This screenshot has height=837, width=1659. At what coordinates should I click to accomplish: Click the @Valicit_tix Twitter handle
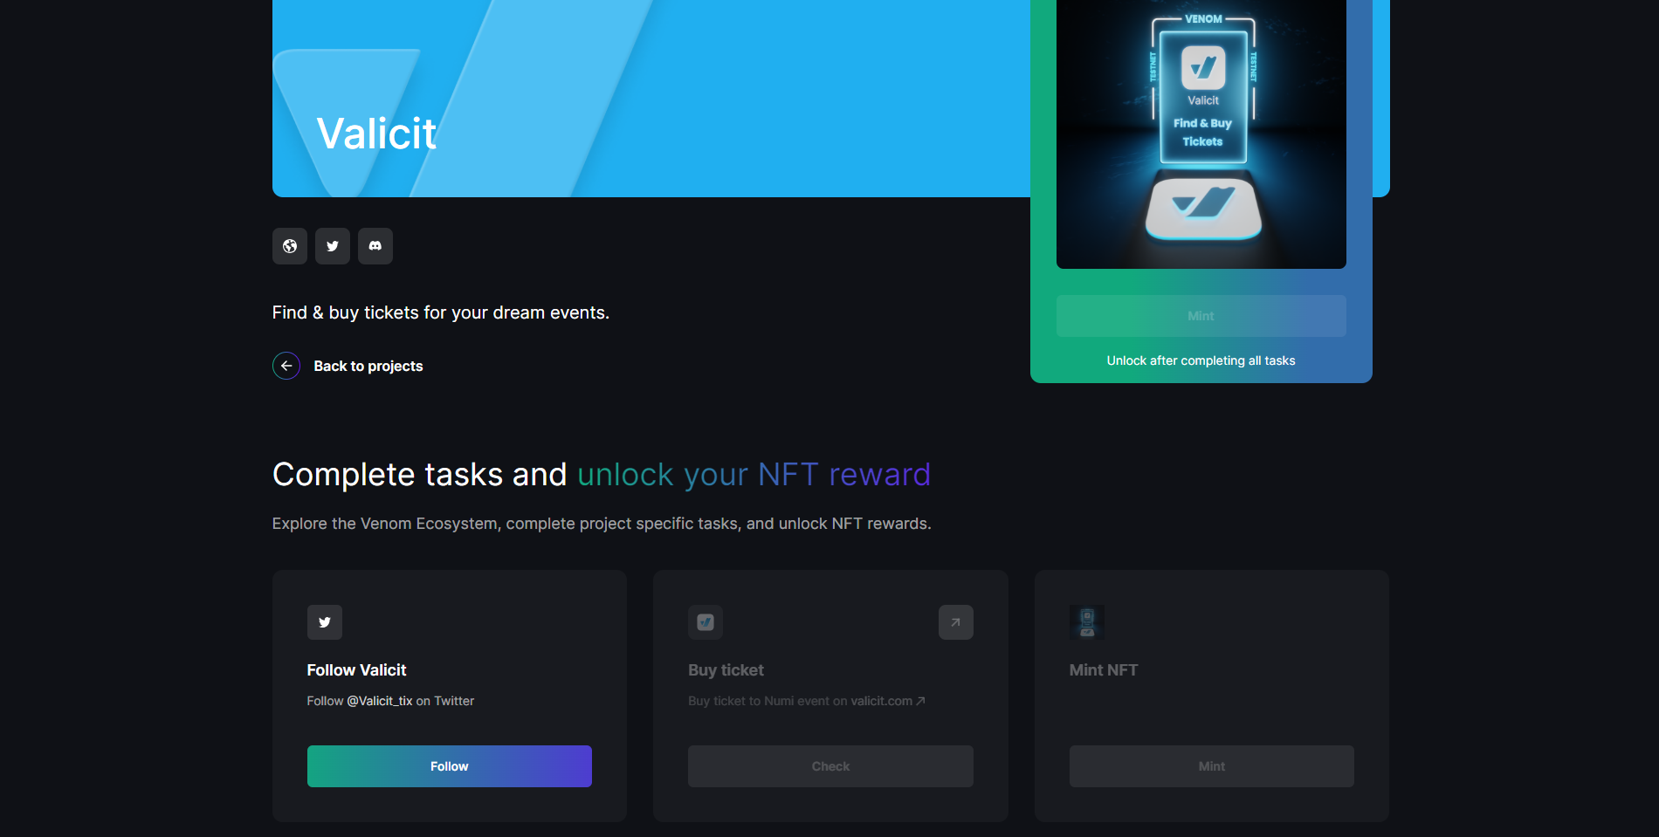(380, 701)
